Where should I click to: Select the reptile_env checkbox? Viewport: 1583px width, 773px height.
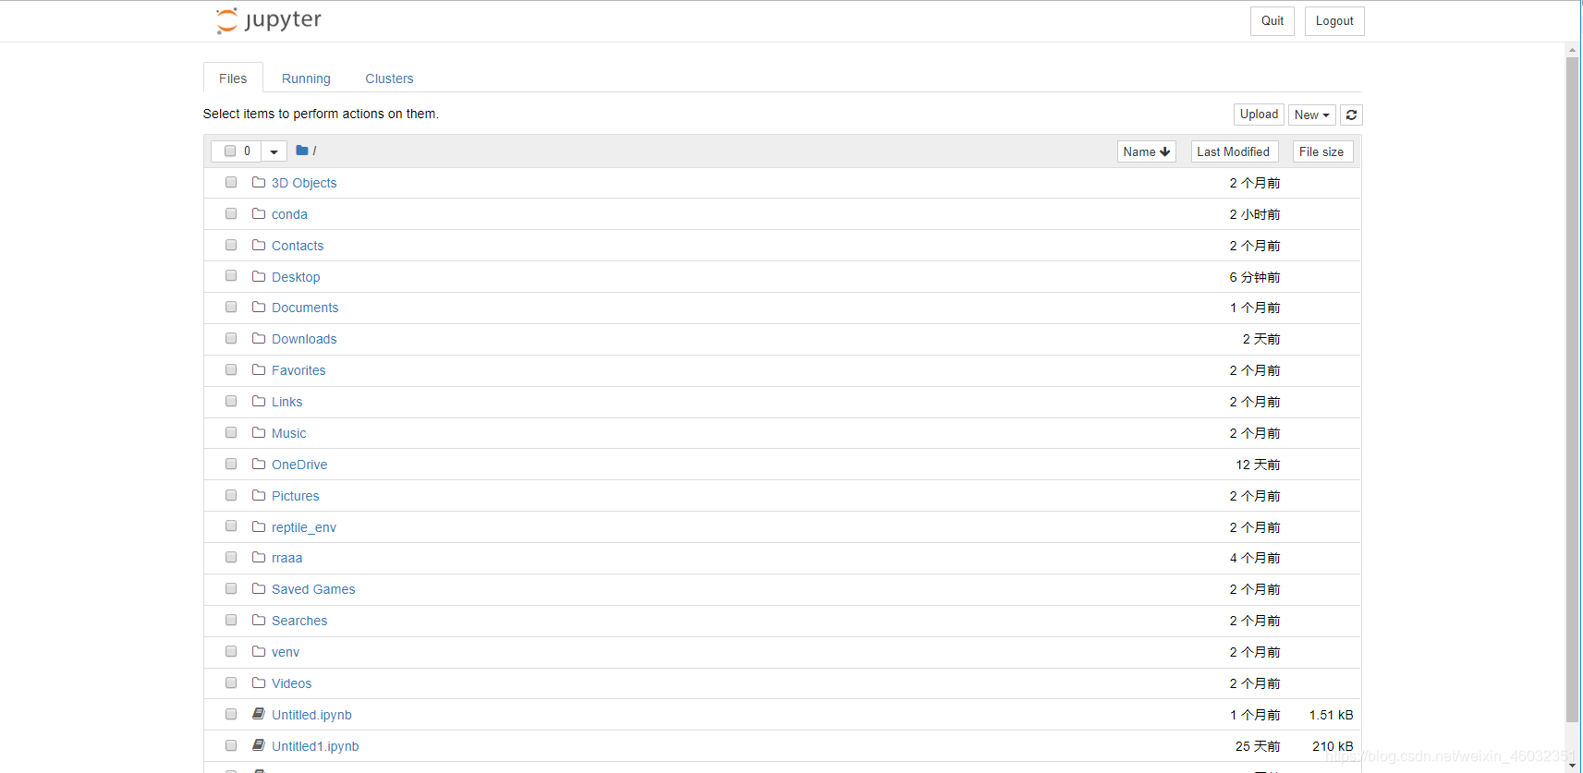[x=231, y=526]
